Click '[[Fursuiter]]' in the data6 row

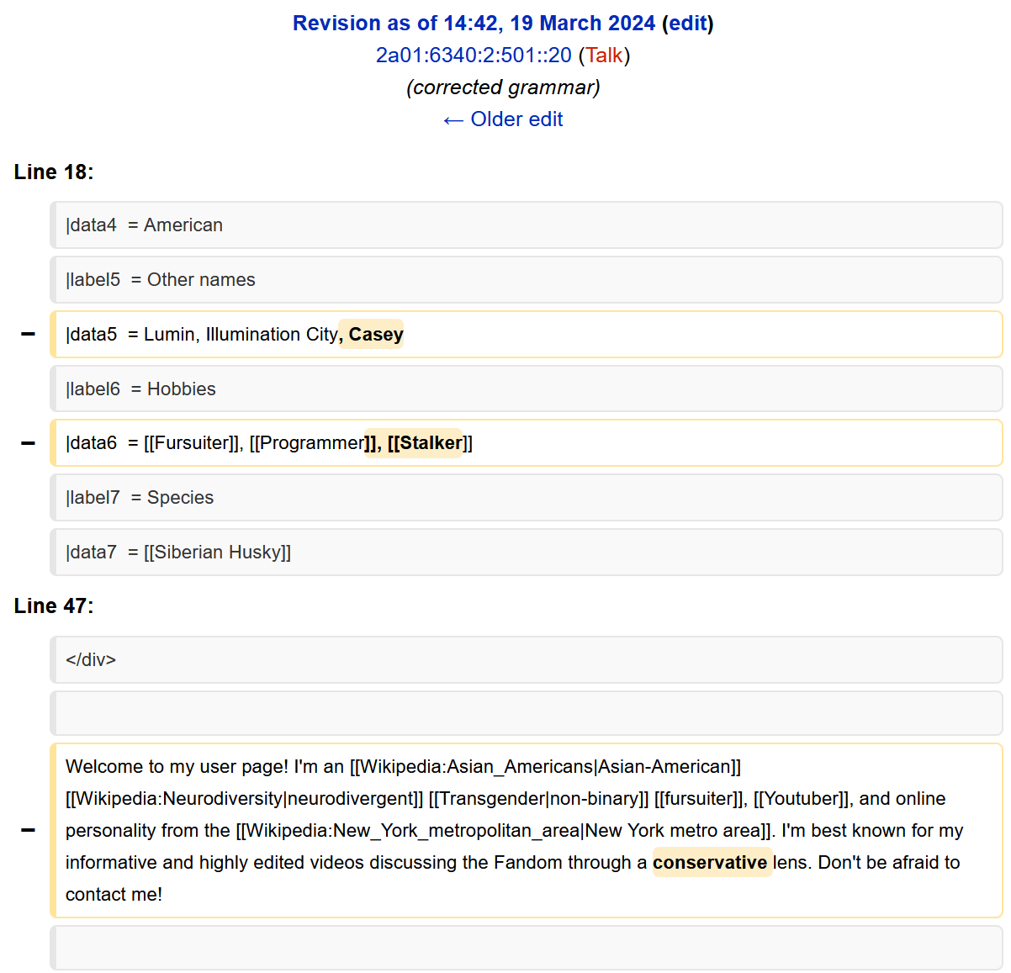[191, 443]
